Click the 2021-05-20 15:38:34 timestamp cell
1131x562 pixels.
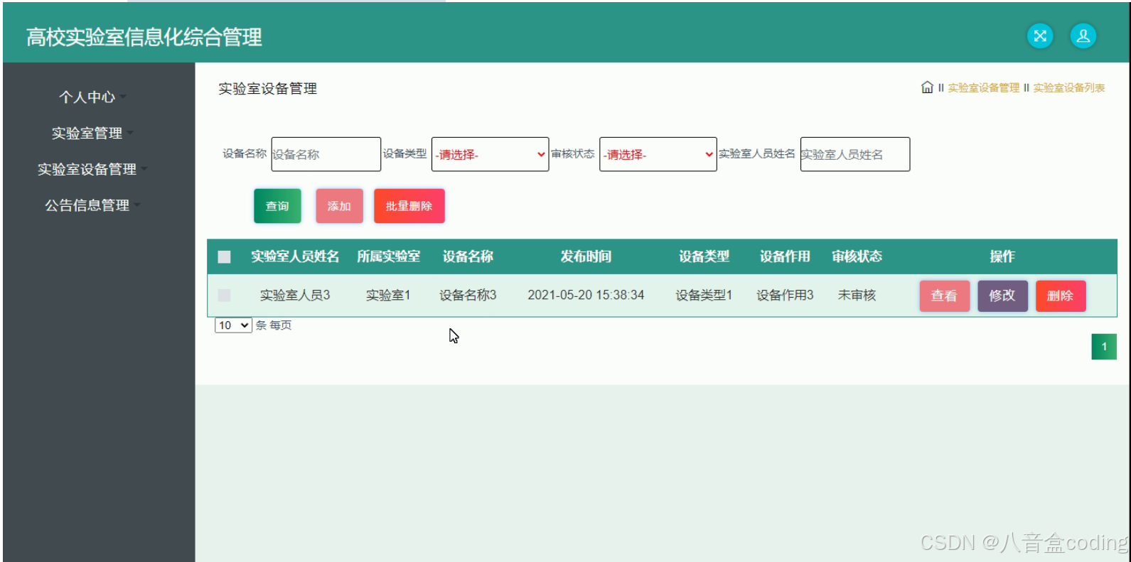[x=586, y=296]
